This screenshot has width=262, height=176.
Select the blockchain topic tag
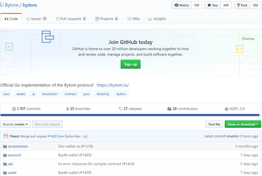50,94
